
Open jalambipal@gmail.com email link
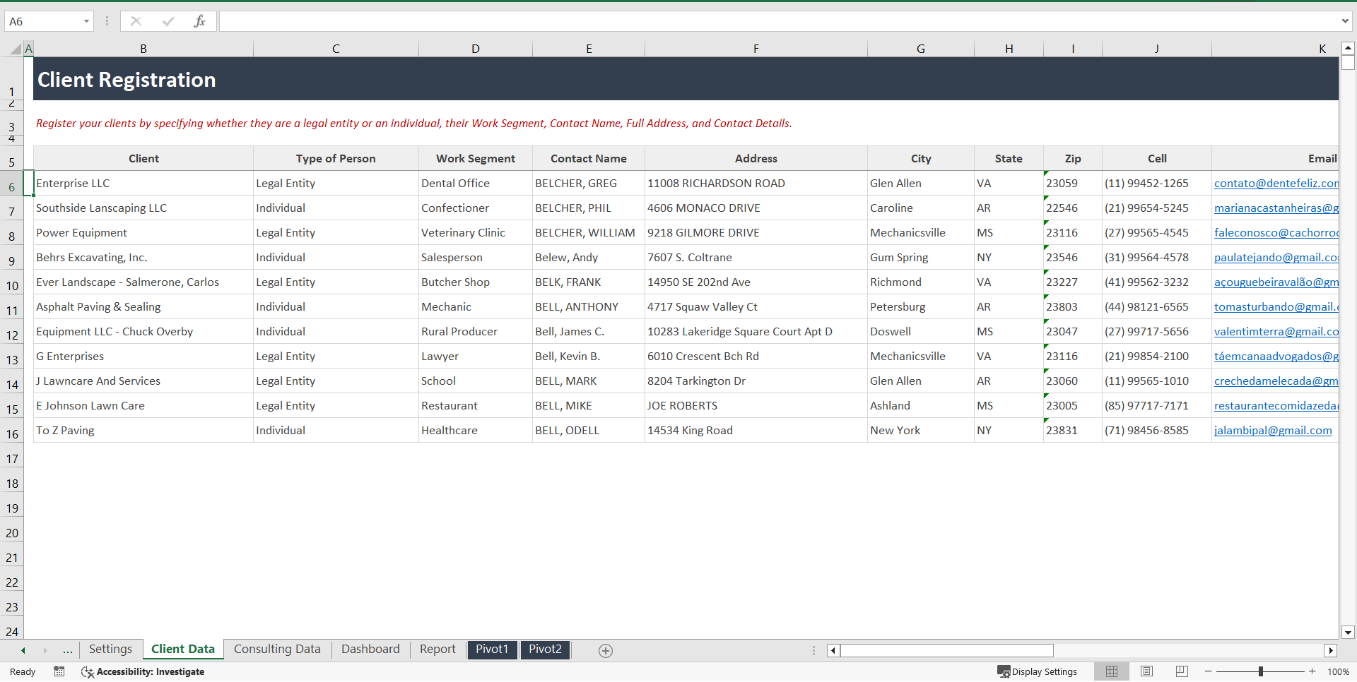[x=1273, y=431]
